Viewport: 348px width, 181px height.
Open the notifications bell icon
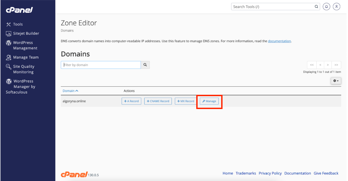click(326, 7)
